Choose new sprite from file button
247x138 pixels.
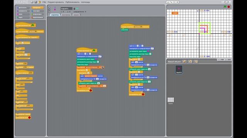click(190, 61)
